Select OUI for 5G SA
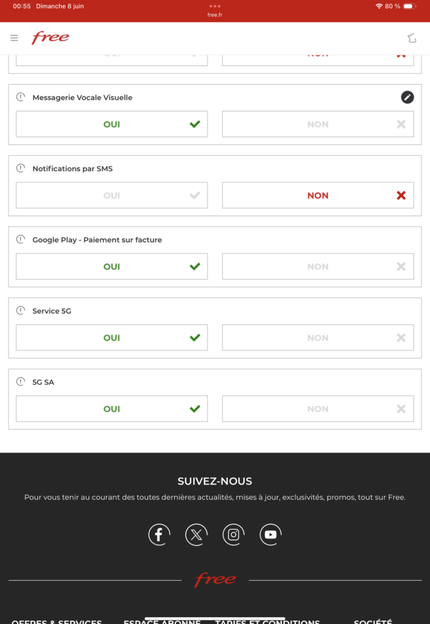This screenshot has height=624, width=430. coord(111,409)
